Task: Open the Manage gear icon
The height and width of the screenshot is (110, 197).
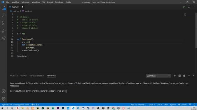Action: point(3,99)
